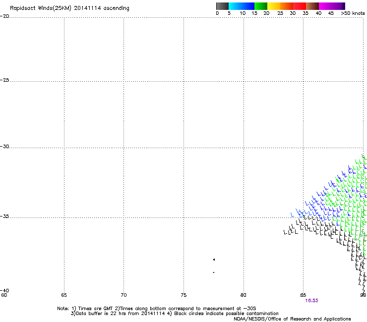367x322 pixels.
Task: Click the '-30' latitude axis label
Action: click(4, 146)
